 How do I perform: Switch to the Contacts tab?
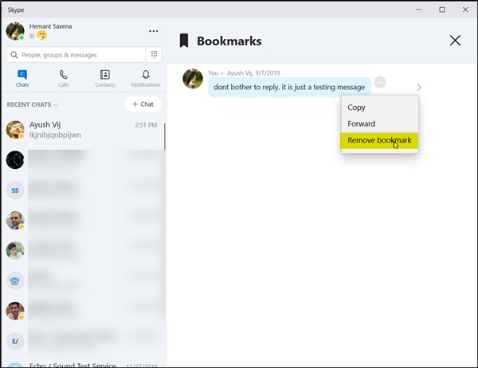point(104,78)
